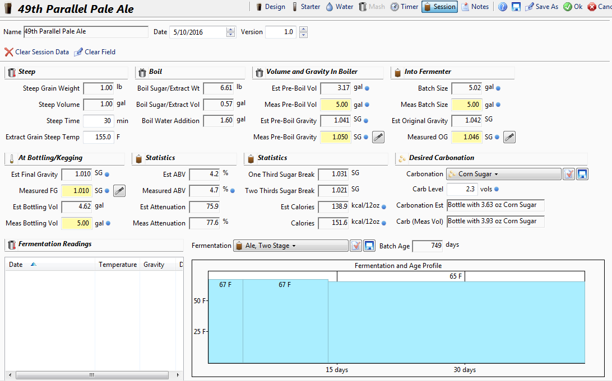
Task: Switch to the Design tab
Action: pyautogui.click(x=271, y=7)
